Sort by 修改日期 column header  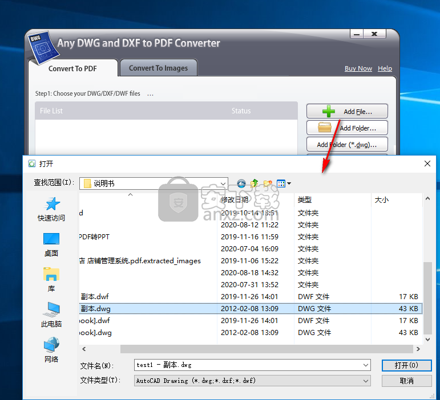point(256,200)
